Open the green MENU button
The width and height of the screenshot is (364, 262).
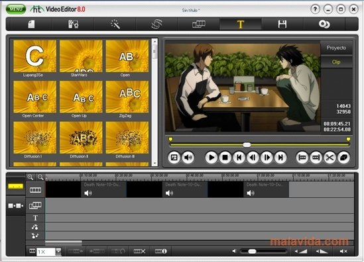(x=16, y=9)
